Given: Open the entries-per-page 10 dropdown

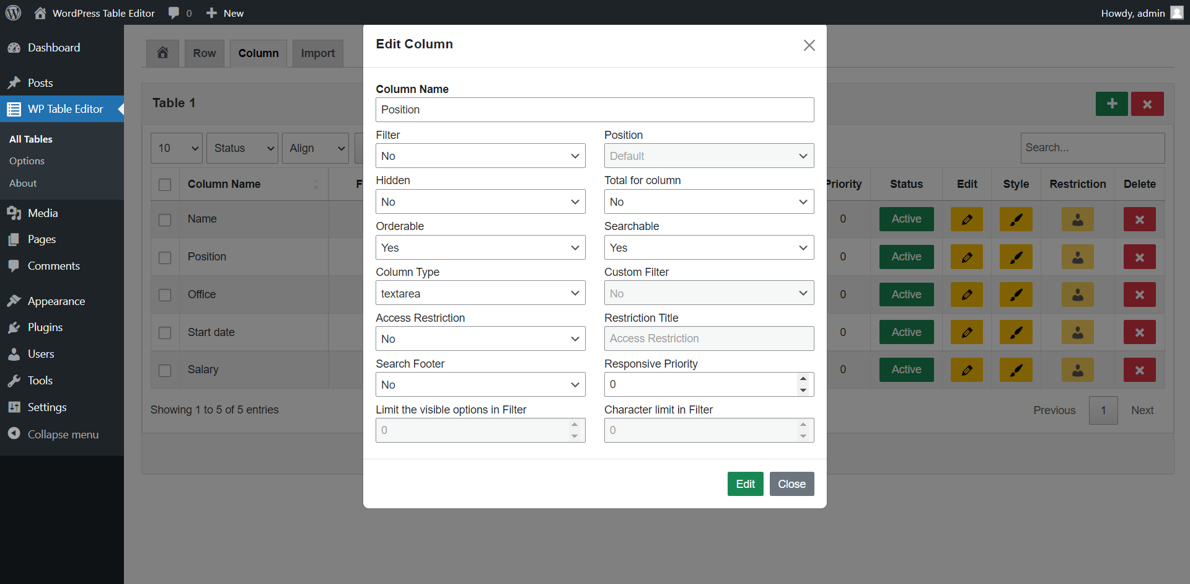Looking at the screenshot, I should click(177, 148).
